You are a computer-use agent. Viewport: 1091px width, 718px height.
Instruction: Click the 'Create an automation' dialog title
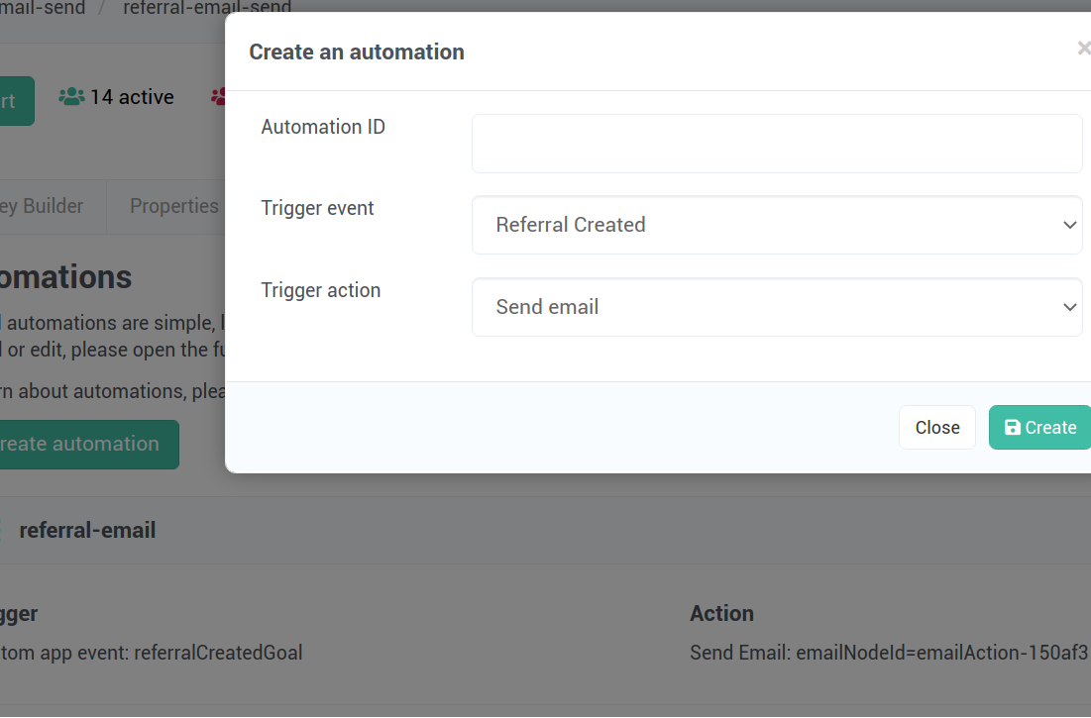coord(357,52)
